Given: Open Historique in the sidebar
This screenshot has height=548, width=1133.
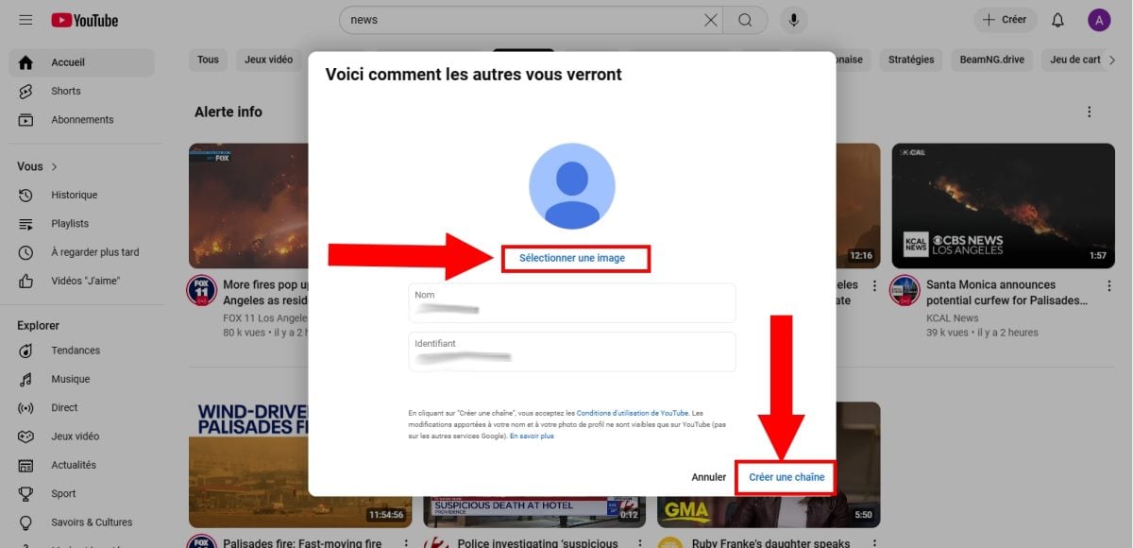Looking at the screenshot, I should (x=74, y=195).
